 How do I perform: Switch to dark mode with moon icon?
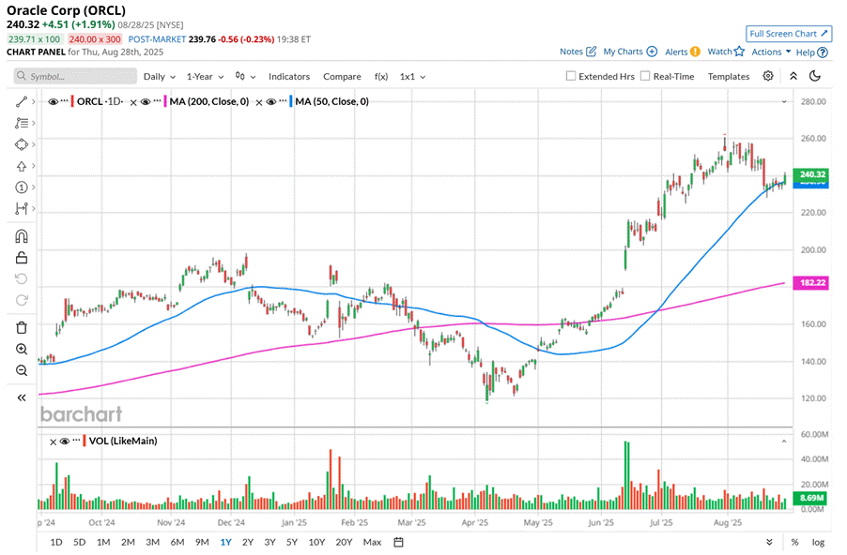pyautogui.click(x=815, y=76)
